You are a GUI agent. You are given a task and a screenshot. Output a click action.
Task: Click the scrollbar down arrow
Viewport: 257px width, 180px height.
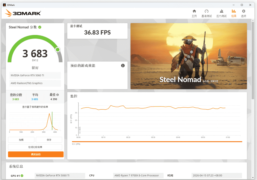pos(253,178)
